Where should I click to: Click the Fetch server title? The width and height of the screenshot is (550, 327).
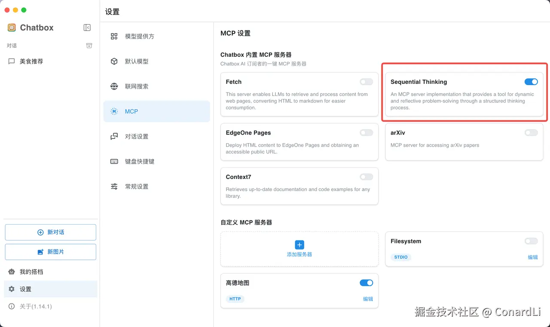coord(234,82)
